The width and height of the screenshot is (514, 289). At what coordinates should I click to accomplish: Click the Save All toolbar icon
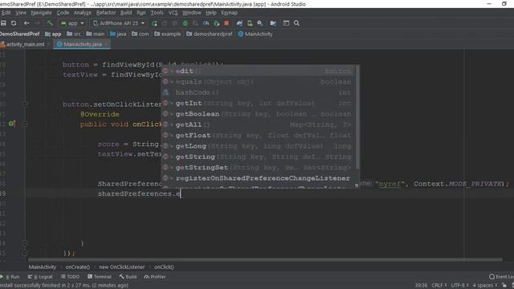click(x=3, y=23)
